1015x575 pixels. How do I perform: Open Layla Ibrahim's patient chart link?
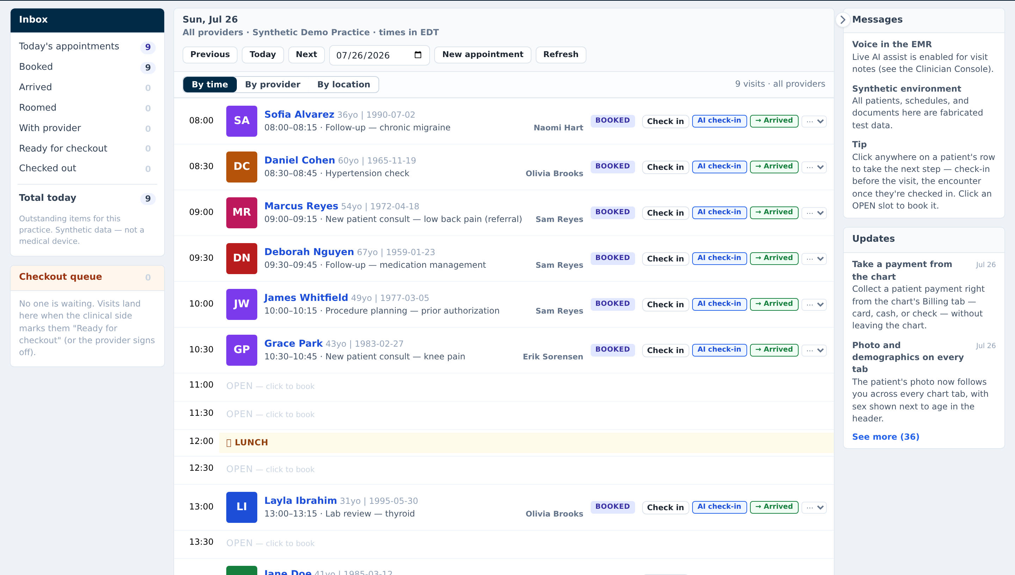(x=301, y=501)
